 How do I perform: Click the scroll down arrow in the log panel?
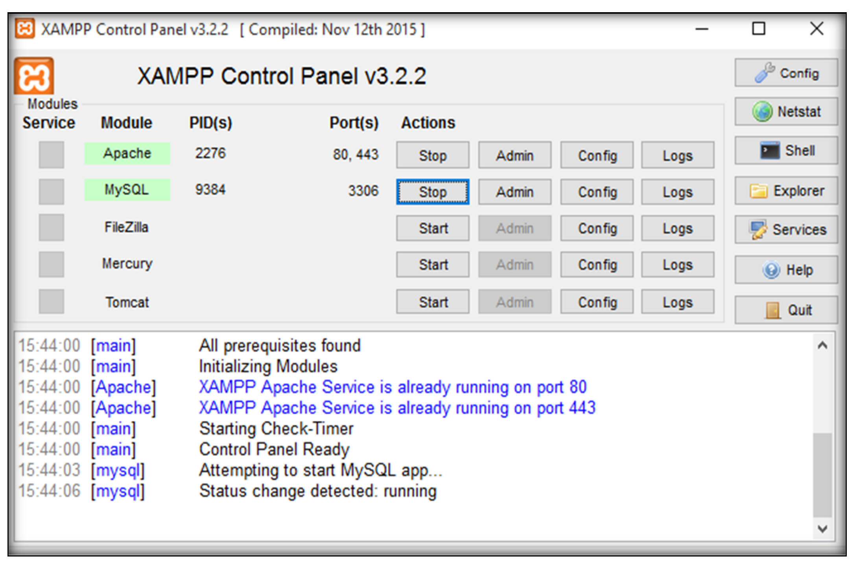pos(822,529)
